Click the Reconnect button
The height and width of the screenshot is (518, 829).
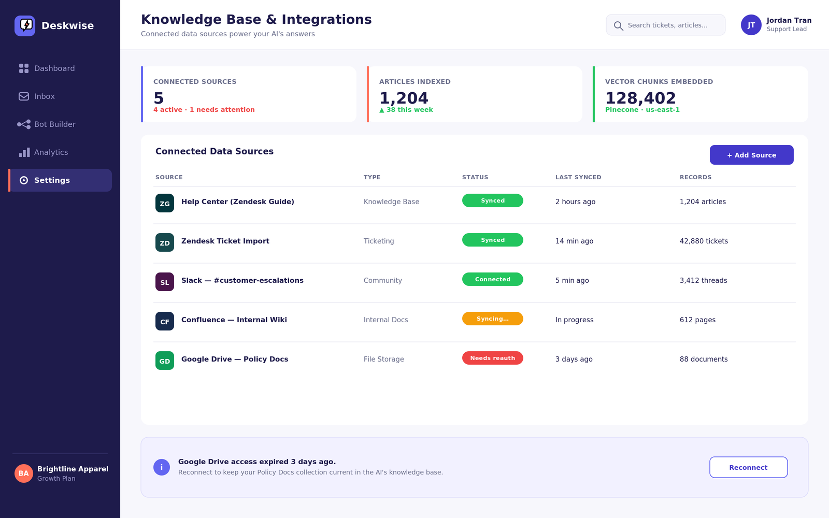(x=748, y=467)
